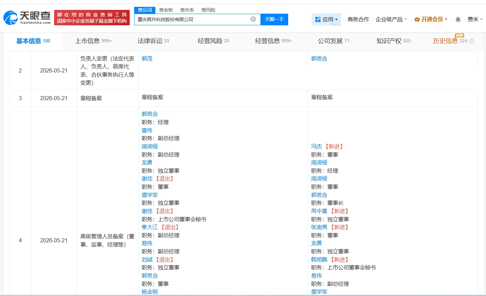Open 龙勇 link in the before-change column
The width and height of the screenshot is (486, 296).
point(147,163)
